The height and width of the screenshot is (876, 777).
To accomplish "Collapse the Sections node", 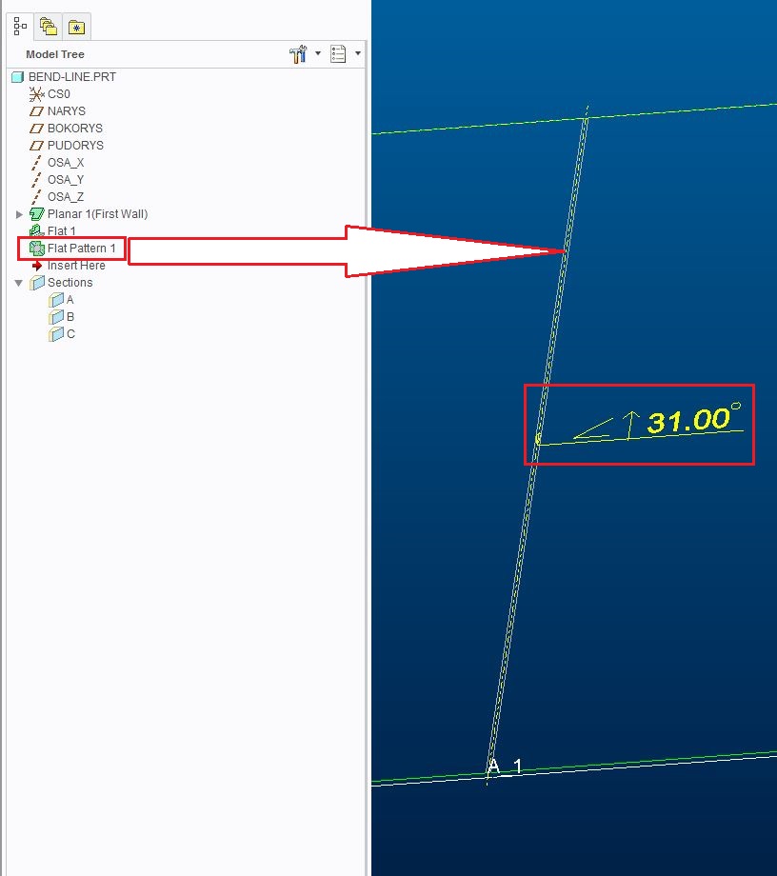I will (x=18, y=282).
